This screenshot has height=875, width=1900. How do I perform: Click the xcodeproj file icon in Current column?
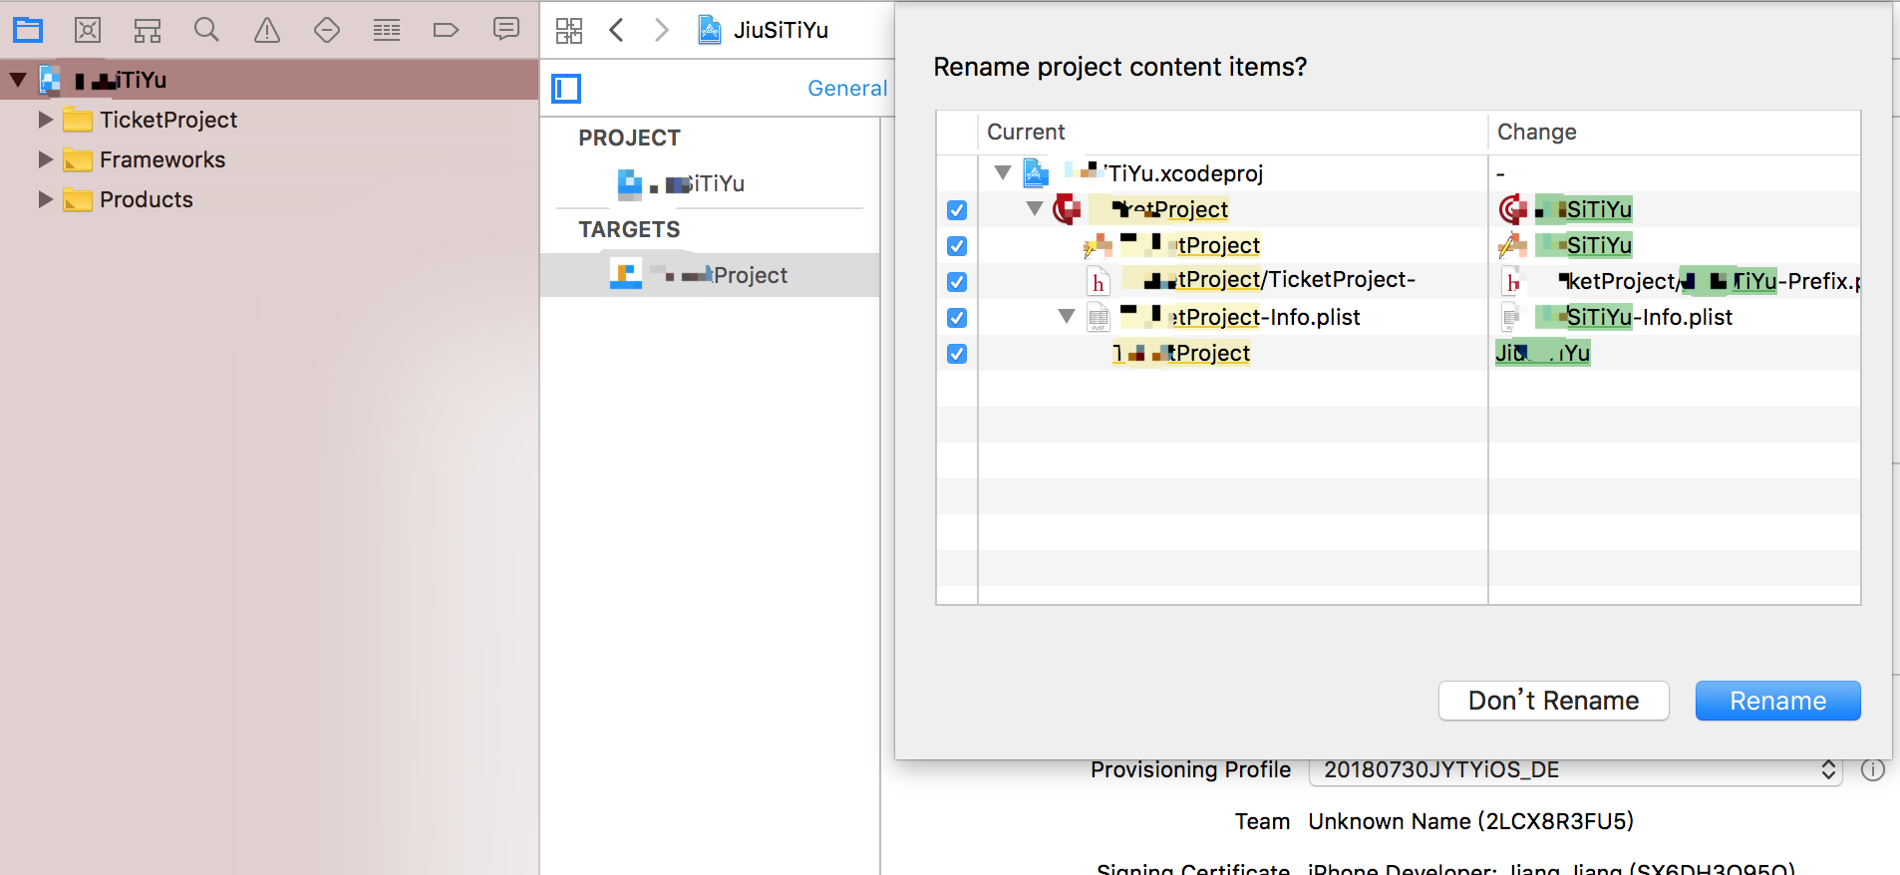click(x=1037, y=173)
